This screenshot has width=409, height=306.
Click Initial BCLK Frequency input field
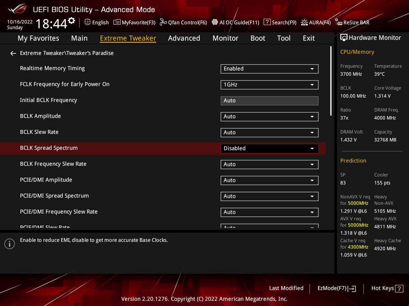[x=270, y=101]
